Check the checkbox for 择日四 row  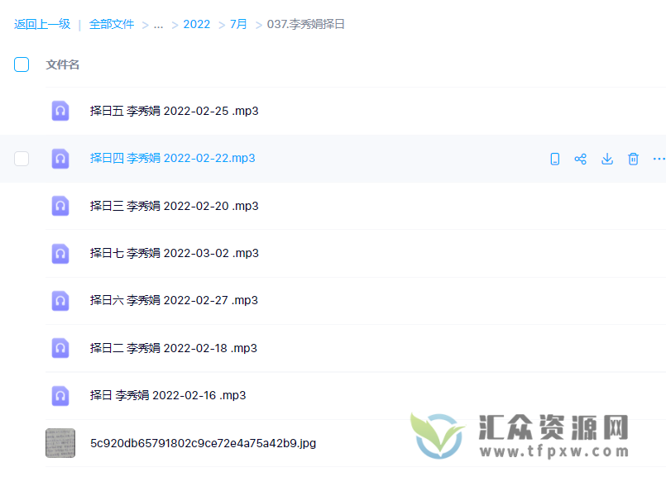[x=21, y=159]
